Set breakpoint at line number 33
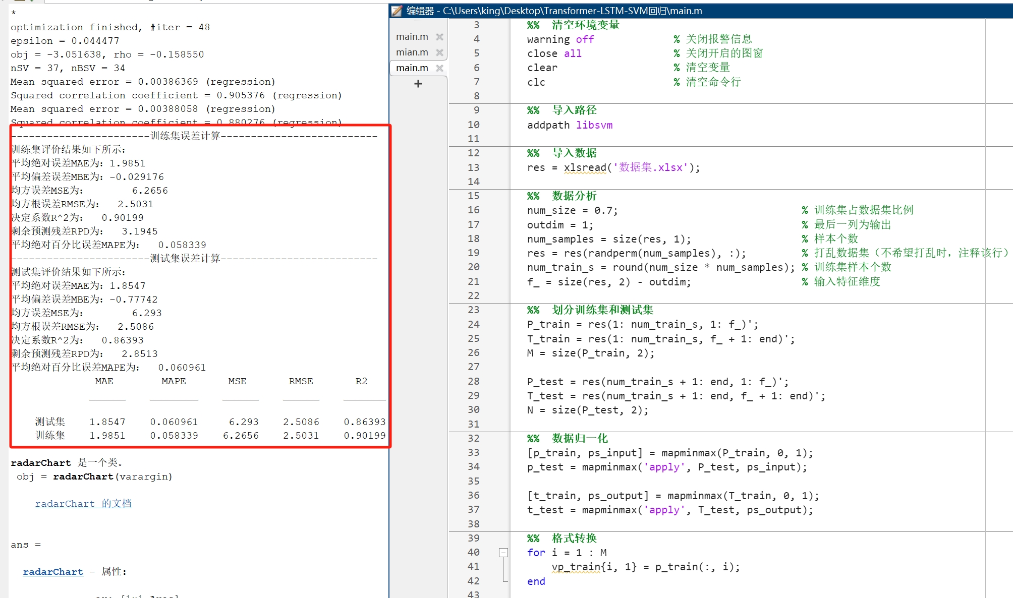This screenshot has width=1013, height=598. [x=473, y=453]
